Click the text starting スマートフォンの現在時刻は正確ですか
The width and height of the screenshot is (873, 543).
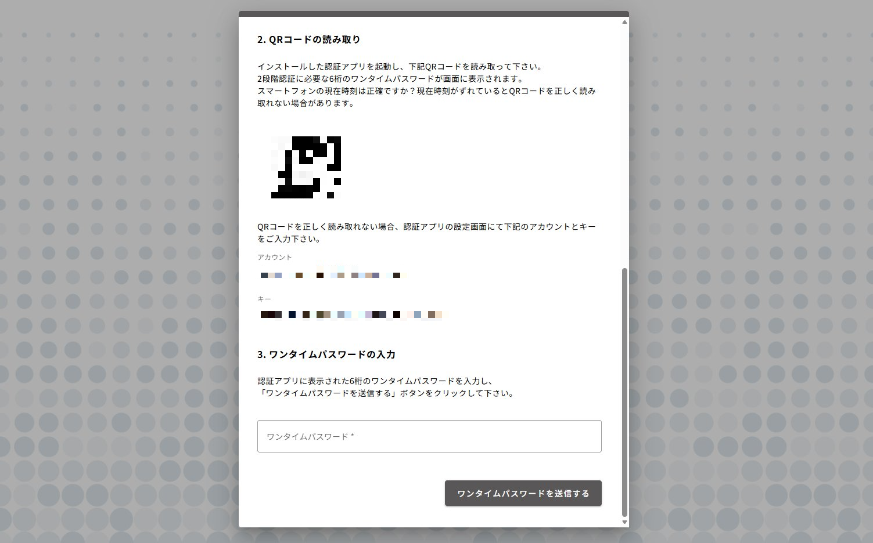click(x=426, y=97)
